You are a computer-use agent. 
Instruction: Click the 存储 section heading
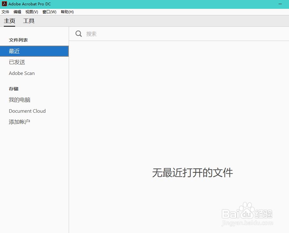pos(14,89)
